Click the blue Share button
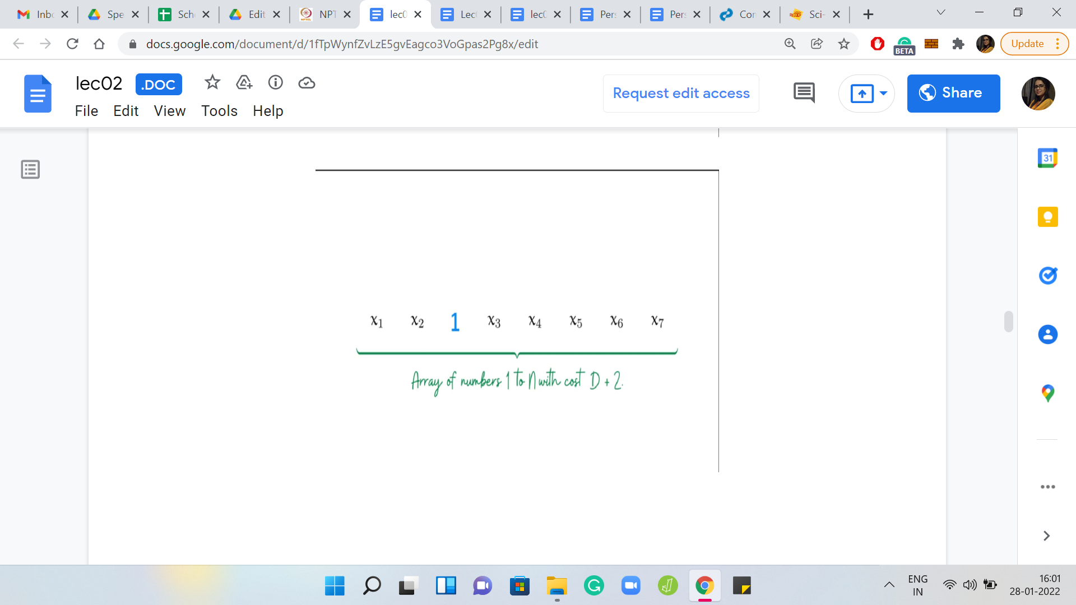Screen dimensions: 1076x605 pos(953,93)
